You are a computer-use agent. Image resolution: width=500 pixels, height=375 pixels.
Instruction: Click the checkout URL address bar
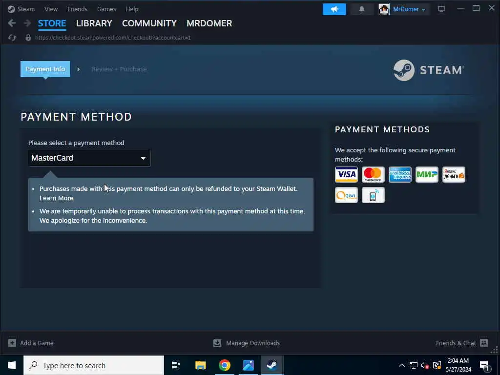(113, 38)
